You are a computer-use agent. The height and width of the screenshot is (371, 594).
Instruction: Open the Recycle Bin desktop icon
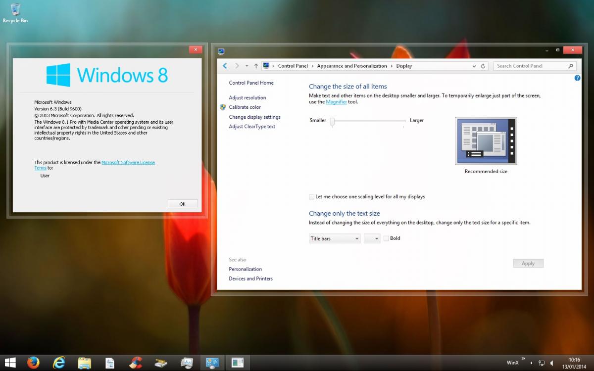[x=15, y=13]
